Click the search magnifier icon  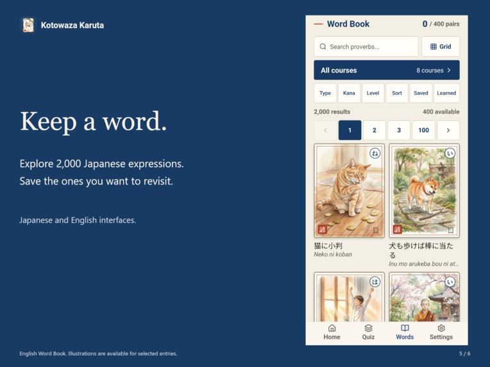pyautogui.click(x=323, y=47)
